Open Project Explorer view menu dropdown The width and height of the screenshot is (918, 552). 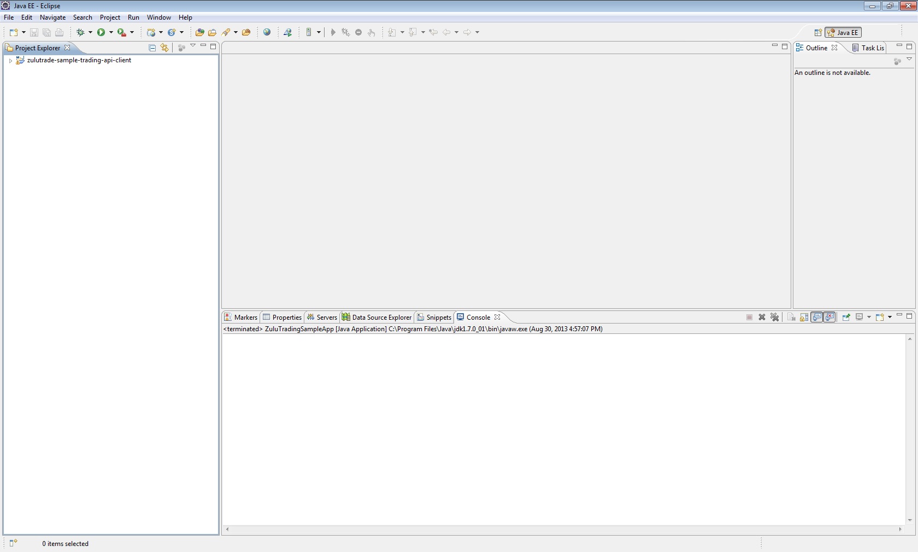coord(193,46)
